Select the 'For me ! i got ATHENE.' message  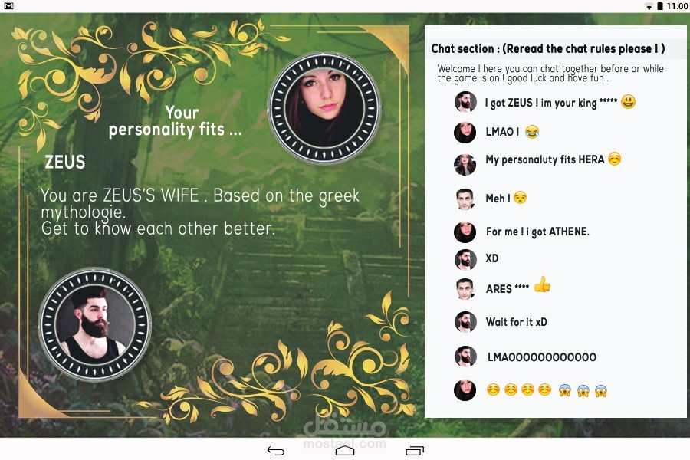[x=537, y=232]
